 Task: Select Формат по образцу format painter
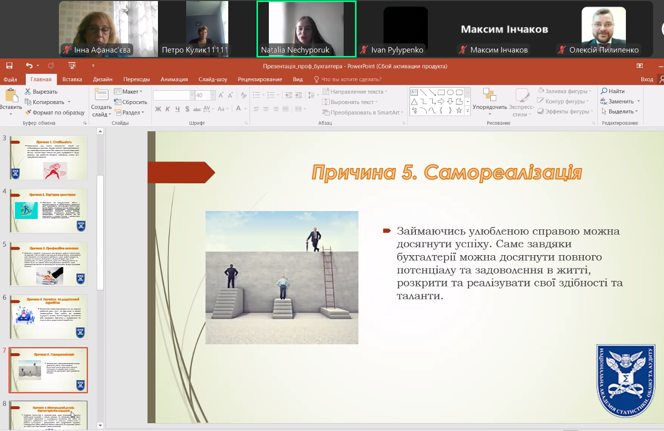(x=54, y=112)
